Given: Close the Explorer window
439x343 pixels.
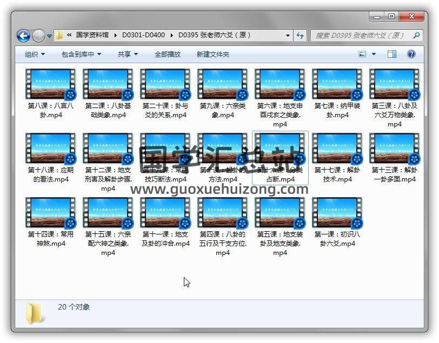Looking at the screenshot, I should click(x=411, y=17).
